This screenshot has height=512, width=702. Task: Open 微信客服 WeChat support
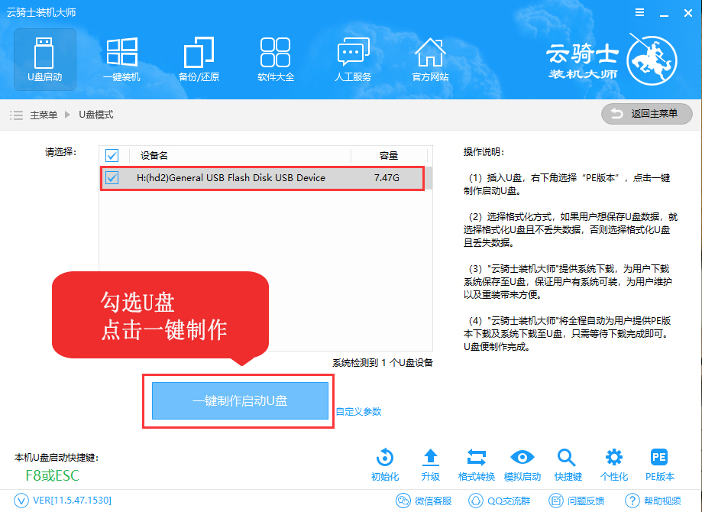pos(423,501)
